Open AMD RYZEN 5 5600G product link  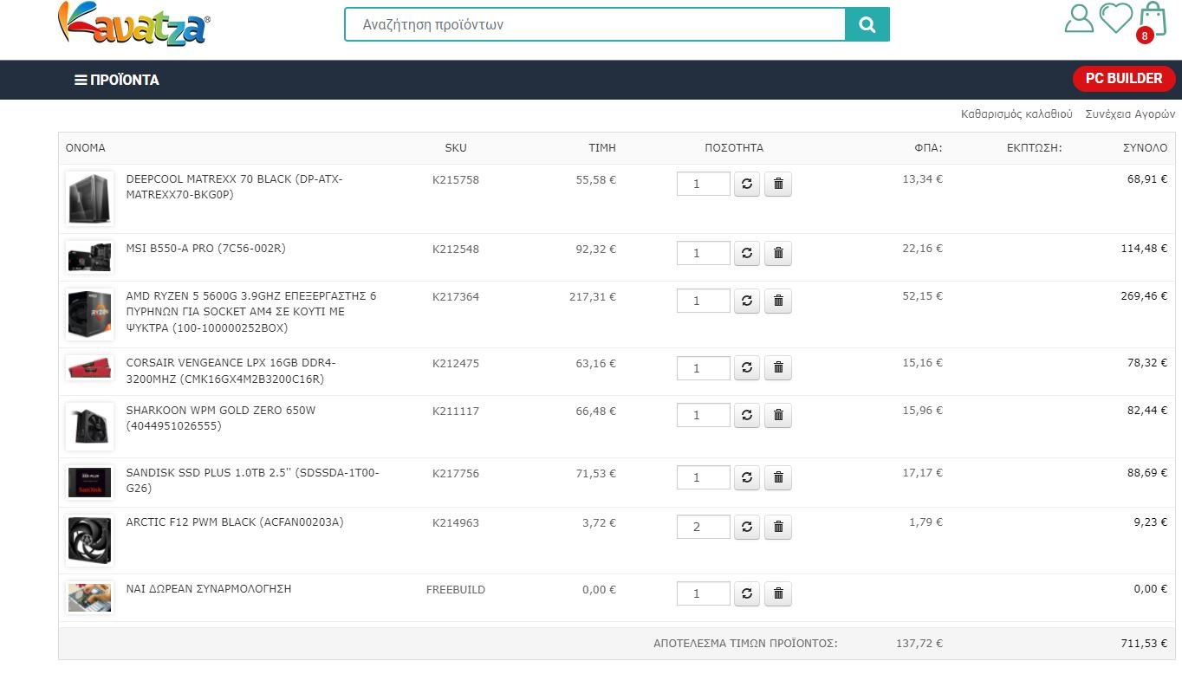pyautogui.click(x=251, y=312)
